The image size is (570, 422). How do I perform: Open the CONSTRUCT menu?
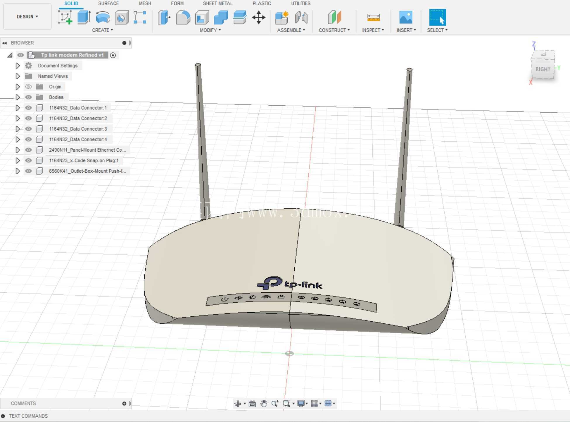(334, 30)
